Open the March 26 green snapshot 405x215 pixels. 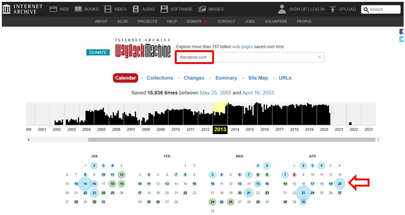tap(231, 202)
